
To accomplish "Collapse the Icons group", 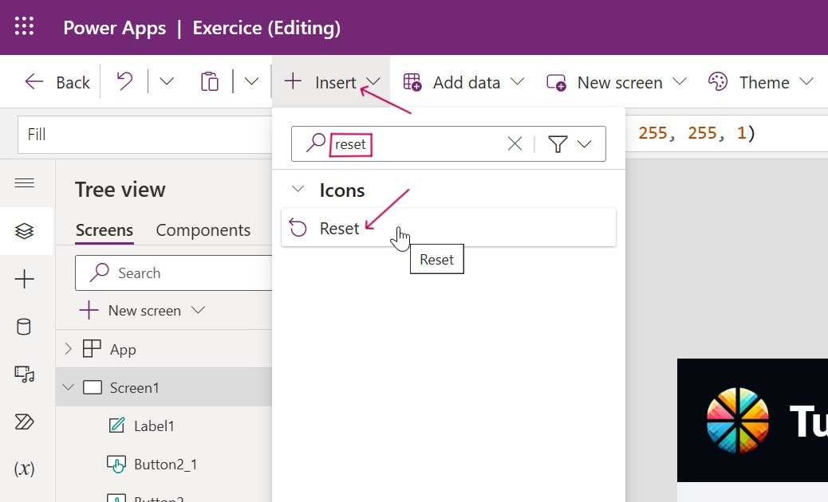I will pos(298,190).
